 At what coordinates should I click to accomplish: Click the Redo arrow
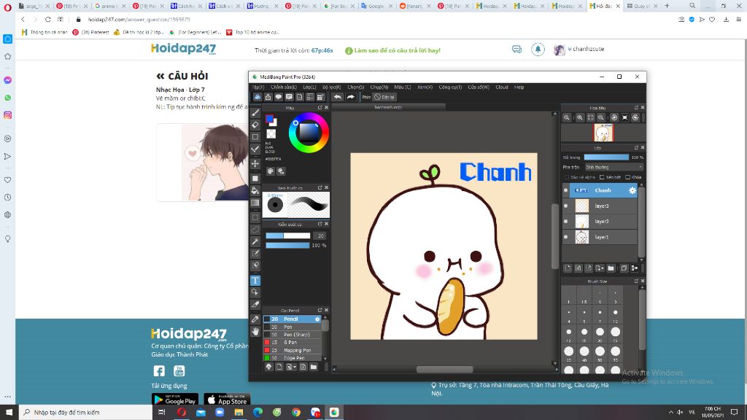pos(351,97)
